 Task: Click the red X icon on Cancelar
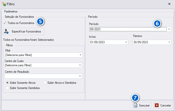157,105
